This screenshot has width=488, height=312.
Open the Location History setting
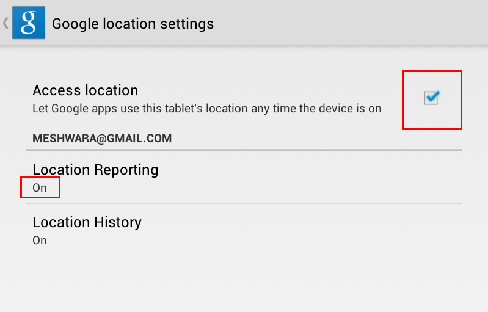[x=244, y=230]
